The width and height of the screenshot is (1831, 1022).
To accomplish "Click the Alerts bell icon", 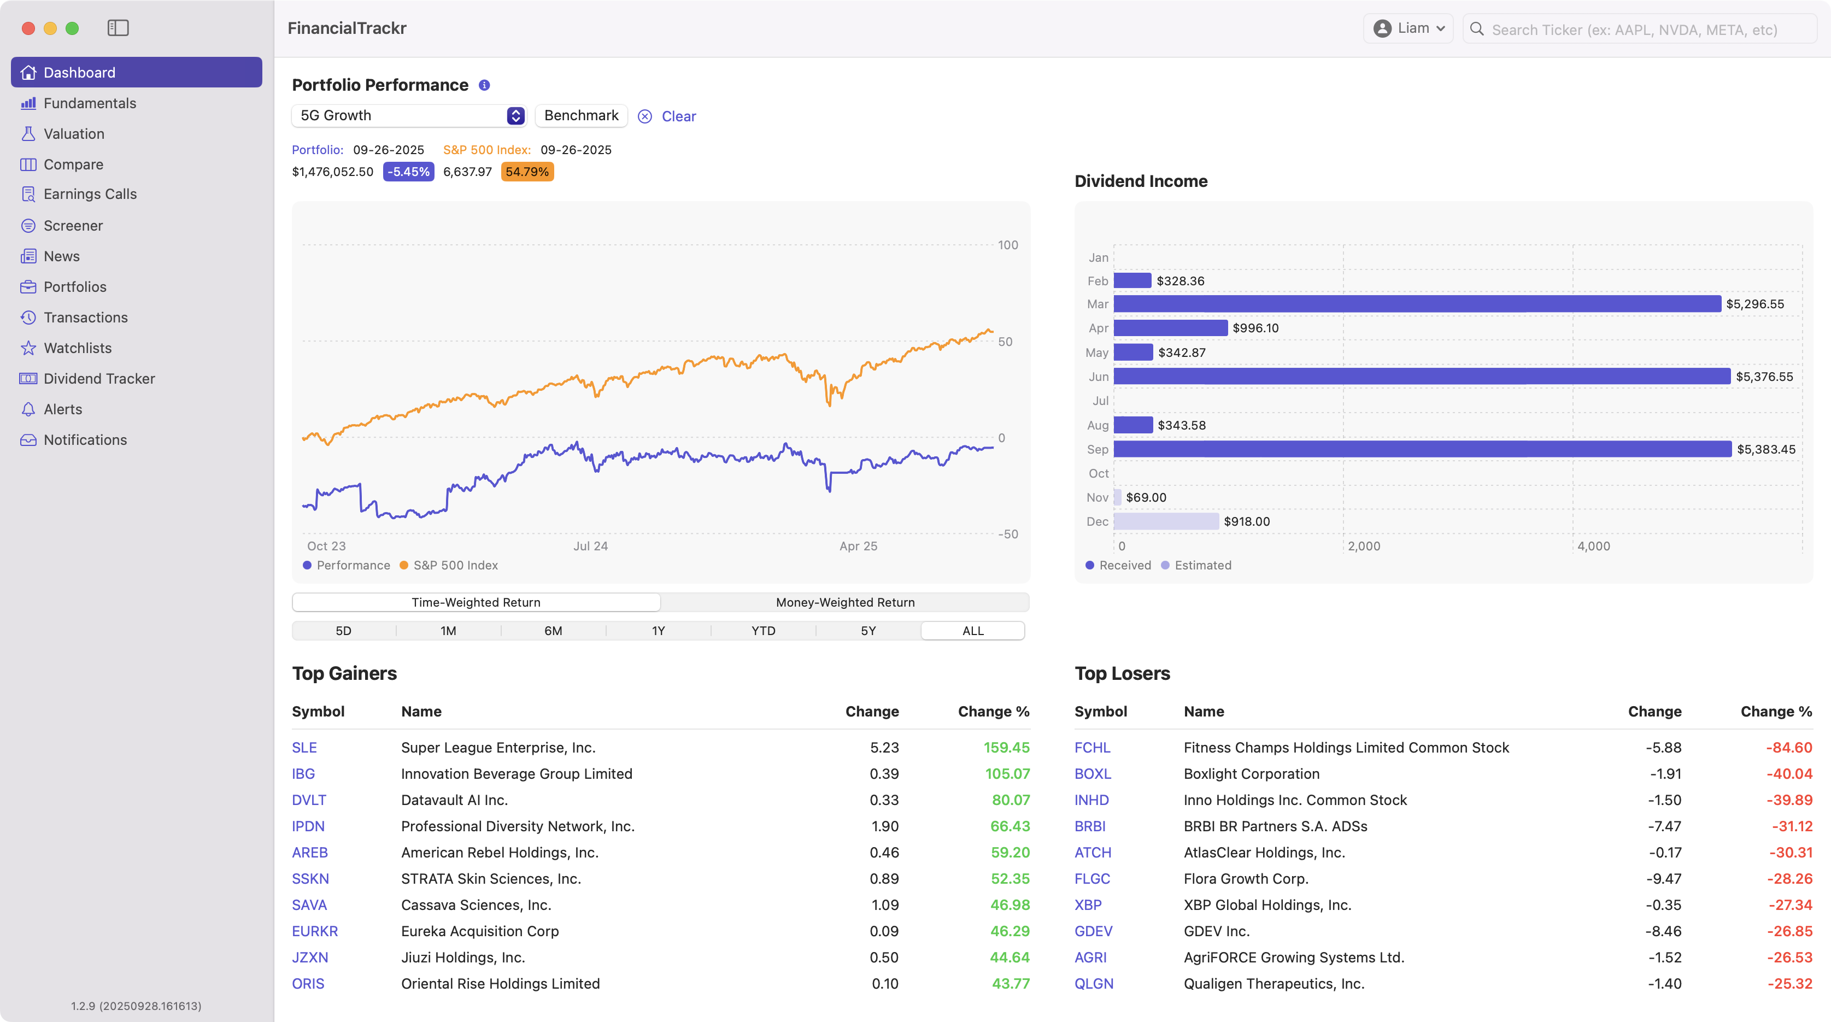I will [x=28, y=409].
